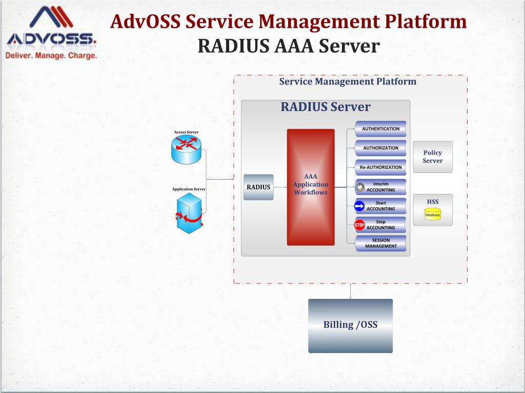Click the Billing /OSS box

coord(350,326)
